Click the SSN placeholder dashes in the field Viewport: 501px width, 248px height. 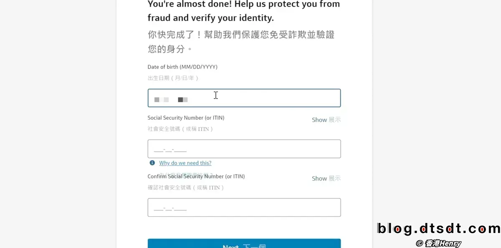pyautogui.click(x=170, y=149)
